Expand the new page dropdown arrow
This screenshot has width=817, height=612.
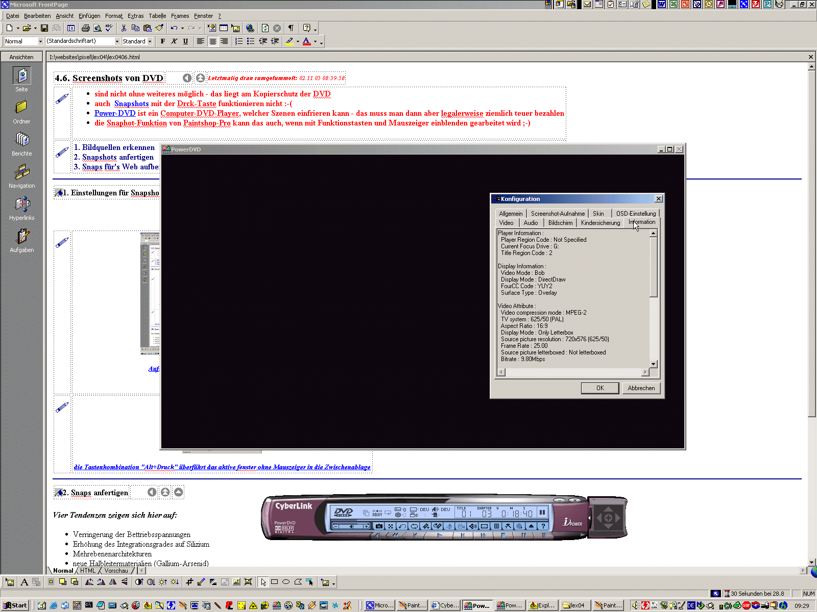click(x=18, y=28)
